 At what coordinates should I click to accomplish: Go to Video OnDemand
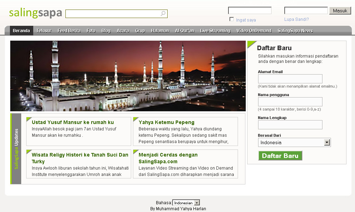[254, 30]
